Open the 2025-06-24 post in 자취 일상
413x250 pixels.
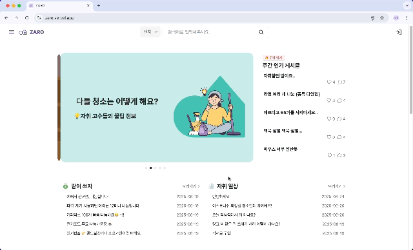pyautogui.click(x=221, y=197)
